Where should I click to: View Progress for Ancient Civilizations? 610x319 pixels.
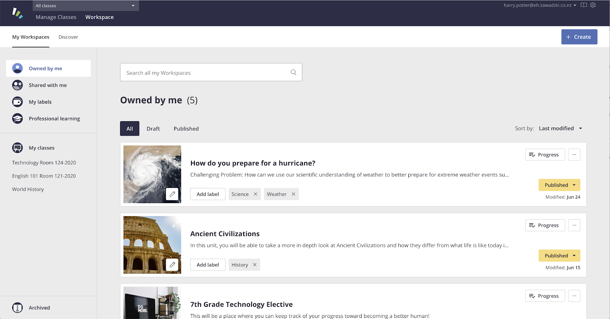point(545,225)
